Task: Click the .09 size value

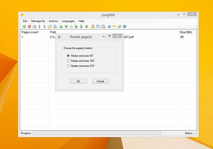Action: point(181,37)
